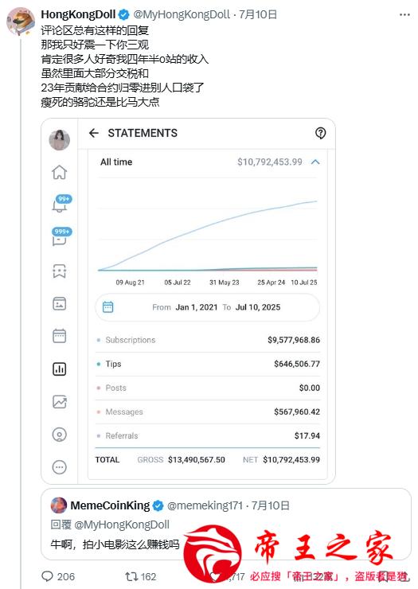Select the Messages row
Screen dimensions: 418x589
pos(208,412)
